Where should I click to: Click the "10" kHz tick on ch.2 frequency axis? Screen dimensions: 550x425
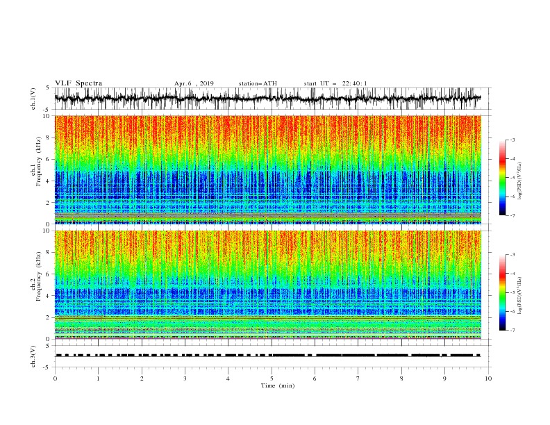coord(47,231)
